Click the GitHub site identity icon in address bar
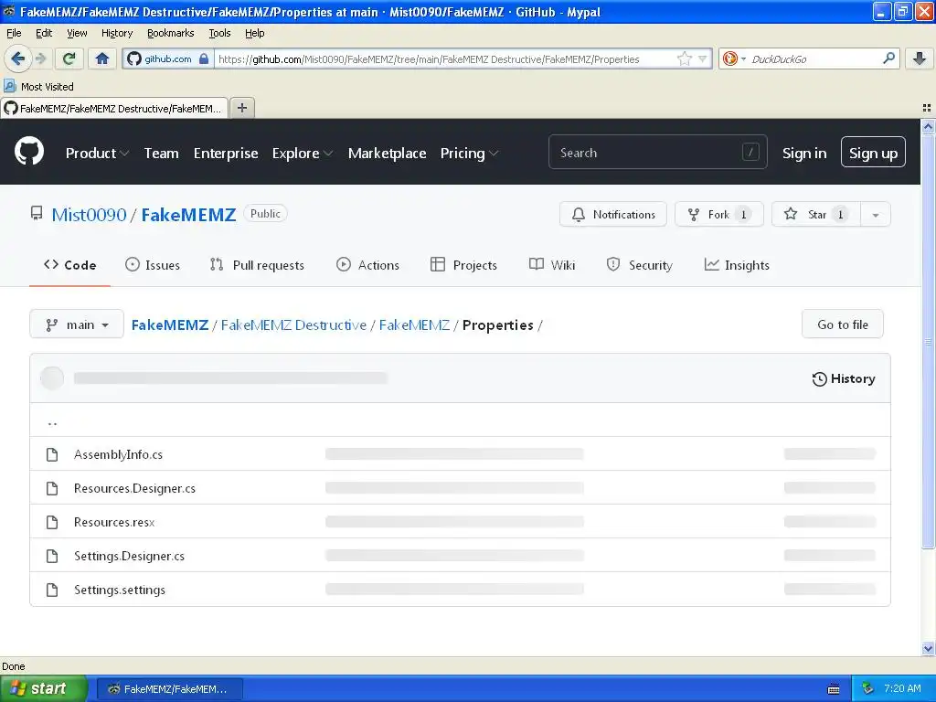The image size is (936, 702). tap(134, 58)
